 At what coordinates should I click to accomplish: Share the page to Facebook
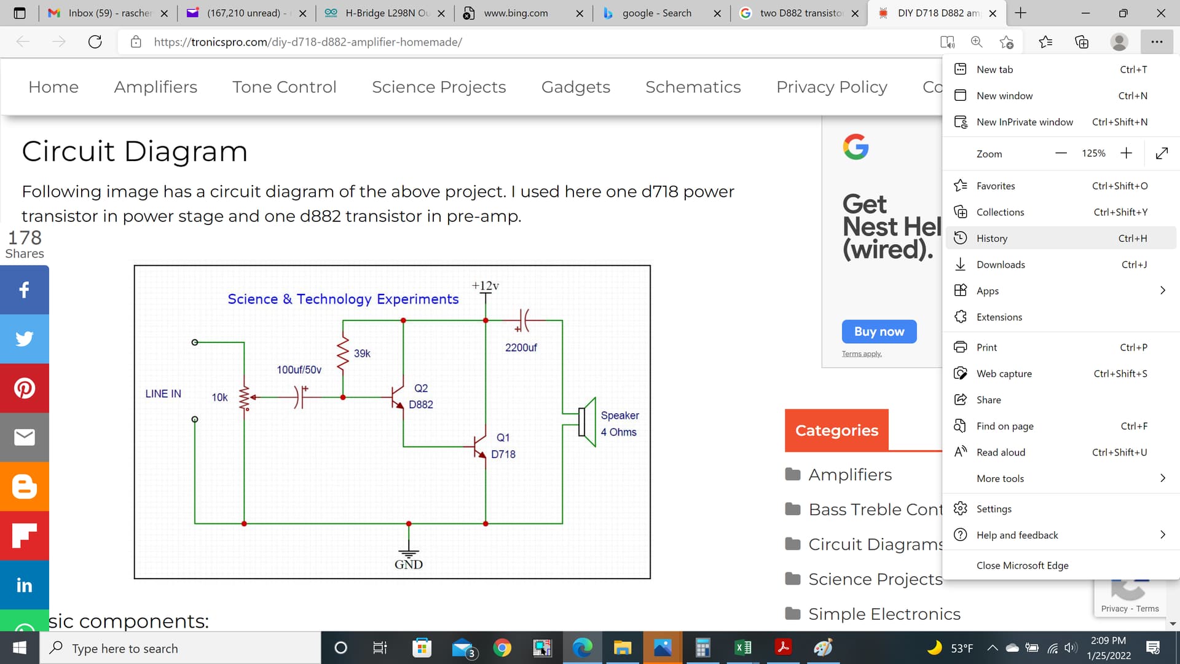tap(25, 289)
